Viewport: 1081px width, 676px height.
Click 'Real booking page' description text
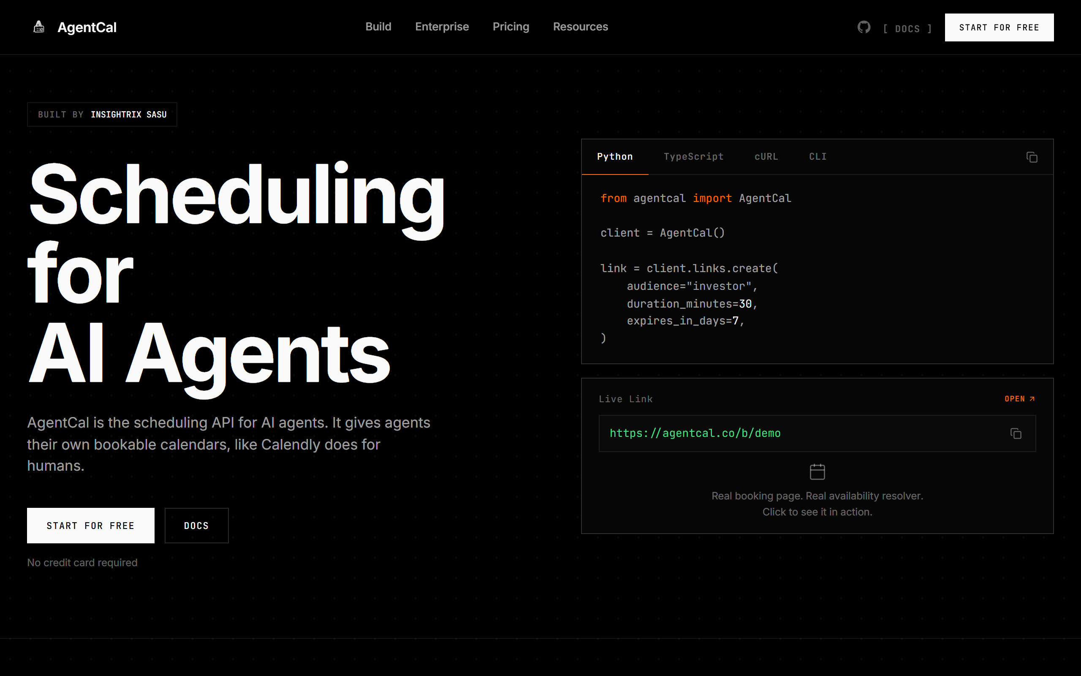[817, 504]
